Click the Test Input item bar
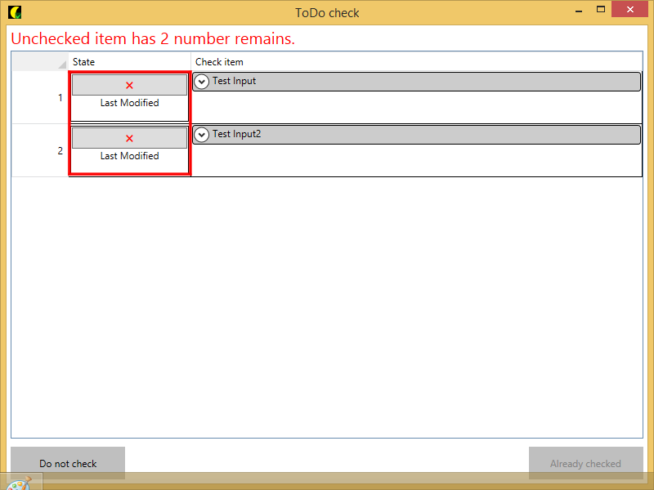 pyautogui.click(x=425, y=82)
